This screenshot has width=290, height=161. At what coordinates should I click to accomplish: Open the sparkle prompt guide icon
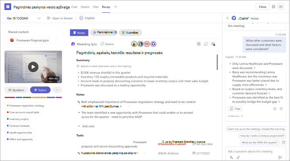231,157
